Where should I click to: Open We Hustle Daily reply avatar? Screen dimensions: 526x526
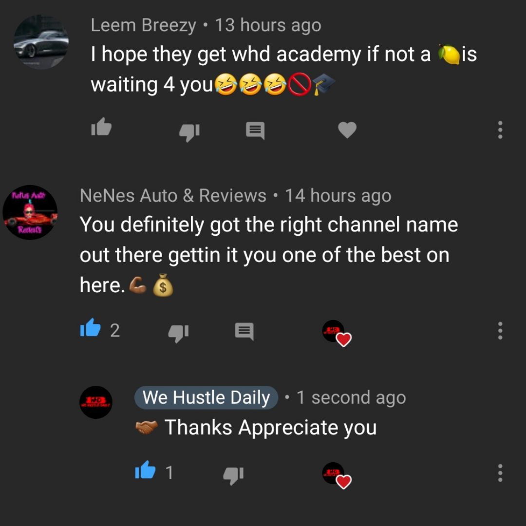tap(96, 402)
